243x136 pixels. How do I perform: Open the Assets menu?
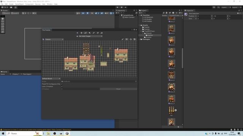[x=11, y=4]
